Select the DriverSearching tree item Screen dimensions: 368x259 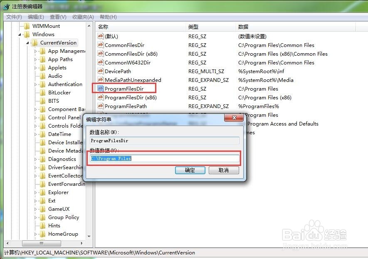(x=65, y=168)
